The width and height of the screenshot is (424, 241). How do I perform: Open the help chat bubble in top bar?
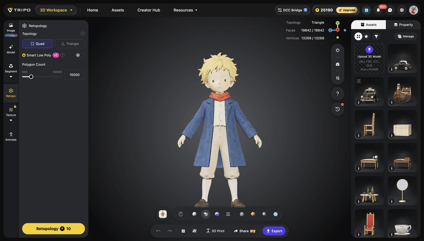pyautogui.click(x=390, y=10)
